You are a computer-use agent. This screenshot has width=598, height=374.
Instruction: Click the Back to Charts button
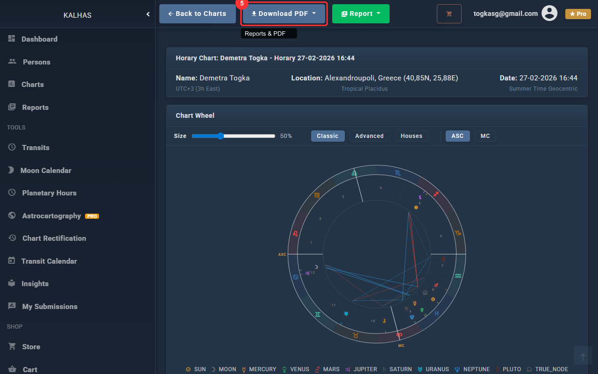pyautogui.click(x=197, y=14)
